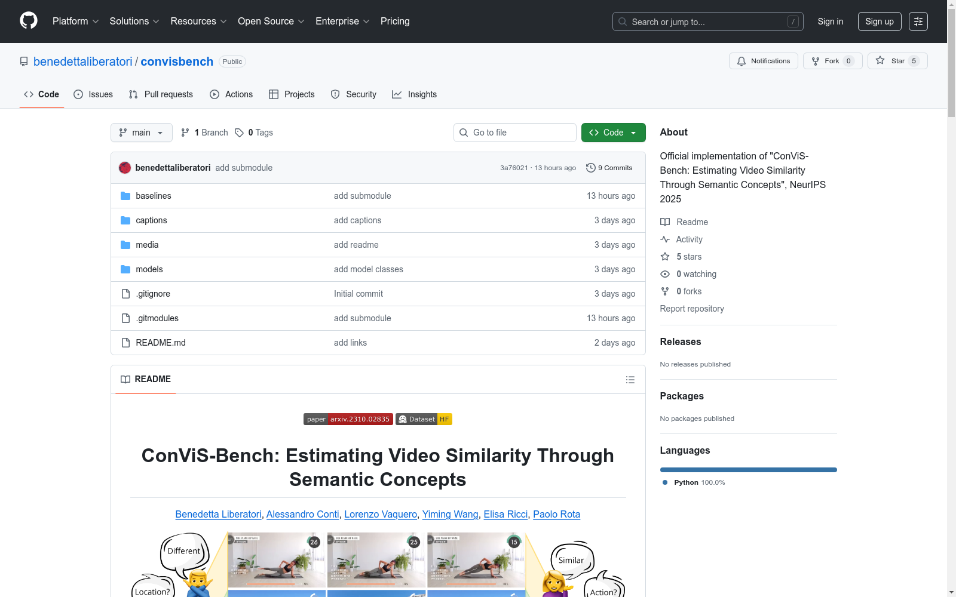Click Report repository link
Screen dimensions: 956x597
click(x=692, y=309)
